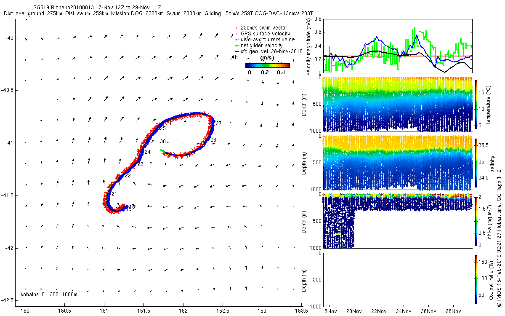Click latitude tick label '-42'

coord(10,248)
